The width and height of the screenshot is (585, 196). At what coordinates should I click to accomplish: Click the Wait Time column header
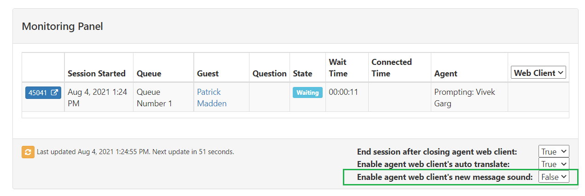pyautogui.click(x=338, y=68)
